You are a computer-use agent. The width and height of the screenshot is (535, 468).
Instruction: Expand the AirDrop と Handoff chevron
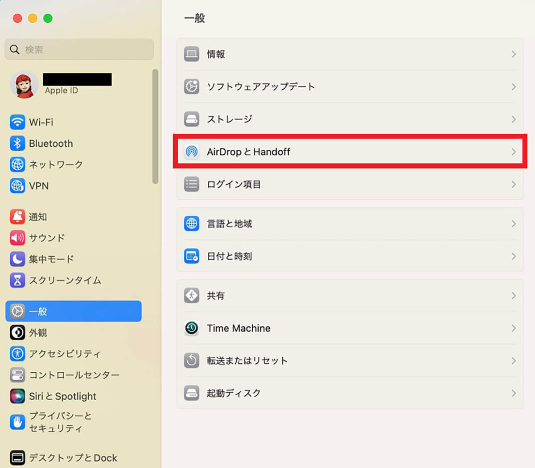pos(514,152)
